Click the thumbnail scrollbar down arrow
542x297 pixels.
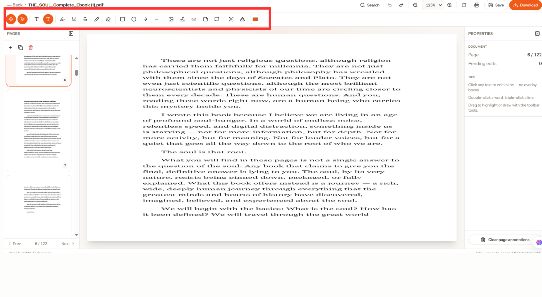point(77,235)
